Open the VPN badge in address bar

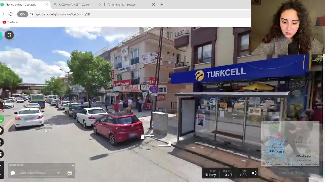(x=23, y=14)
